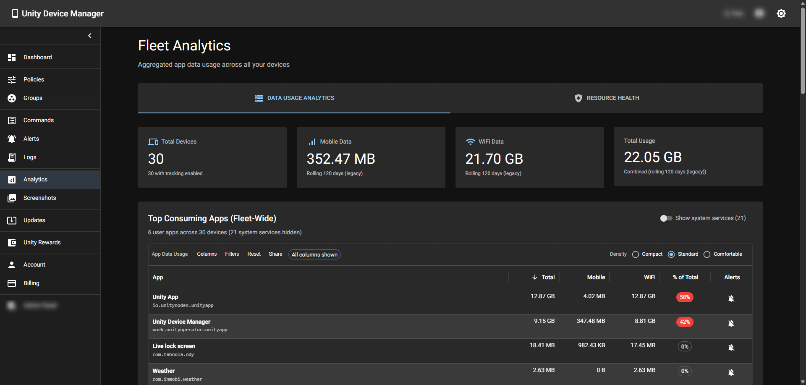Viewport: 806px width, 385px height.
Task: Click the Billing card icon
Action: 12,283
